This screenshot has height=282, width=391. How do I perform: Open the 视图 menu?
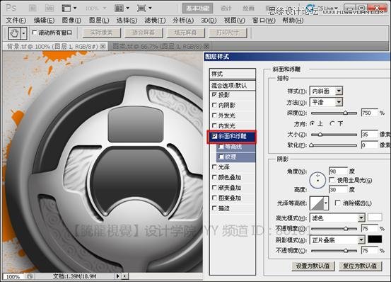pyautogui.click(x=235, y=21)
